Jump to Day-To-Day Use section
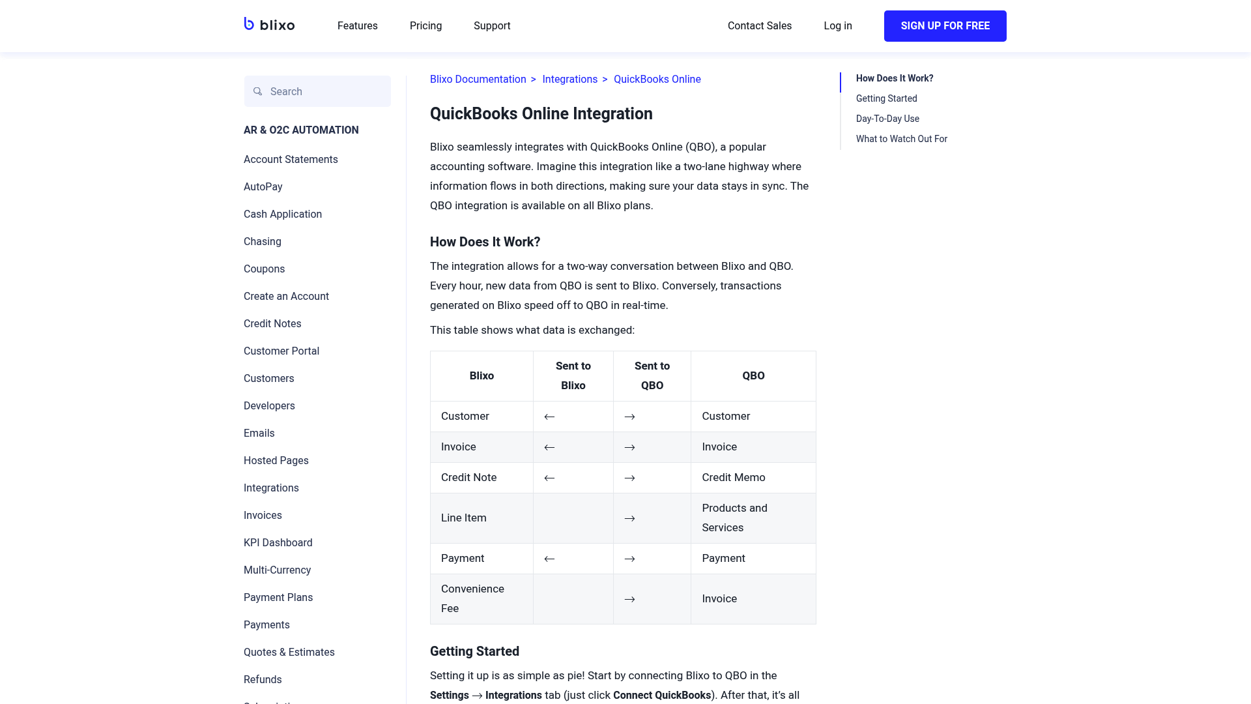 (888, 119)
